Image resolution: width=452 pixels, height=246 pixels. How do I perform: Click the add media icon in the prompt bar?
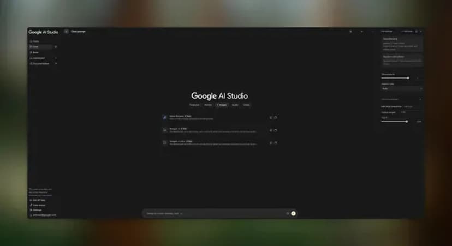point(287,213)
